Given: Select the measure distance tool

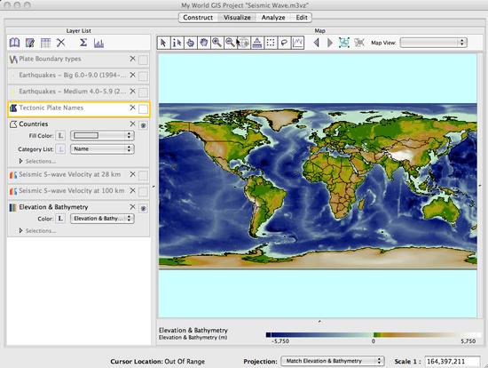Looking at the screenshot, I should point(257,43).
